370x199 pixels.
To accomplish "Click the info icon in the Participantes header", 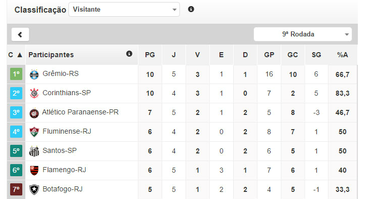I will (129, 54).
